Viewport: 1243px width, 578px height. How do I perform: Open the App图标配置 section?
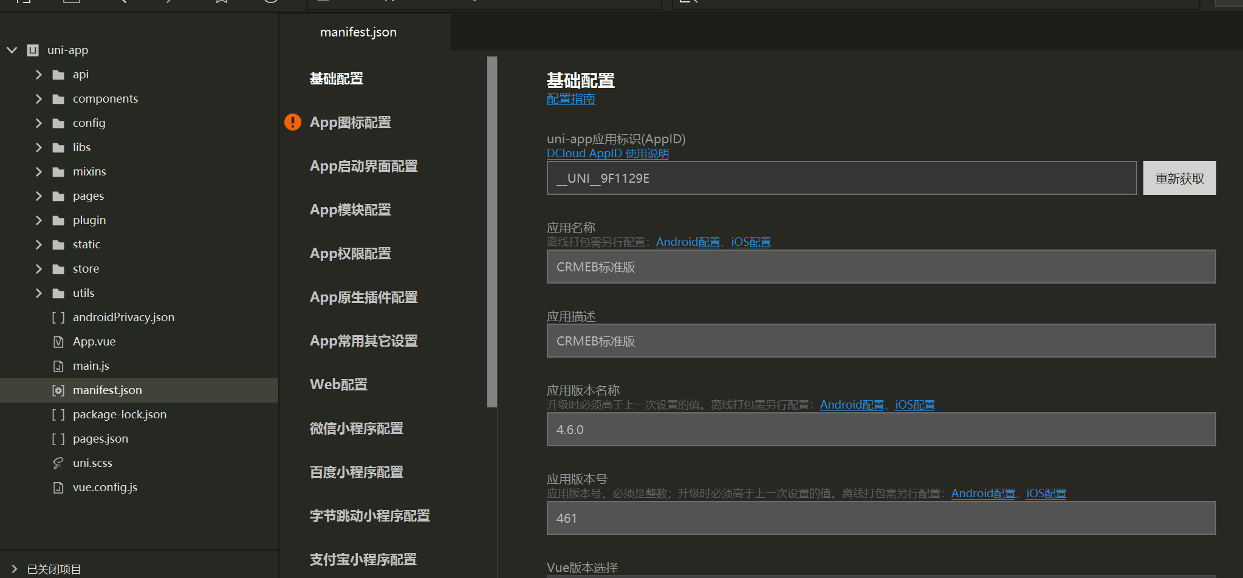[x=351, y=122]
